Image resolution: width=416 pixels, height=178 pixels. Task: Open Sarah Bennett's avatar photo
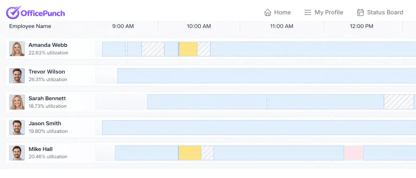click(x=17, y=102)
